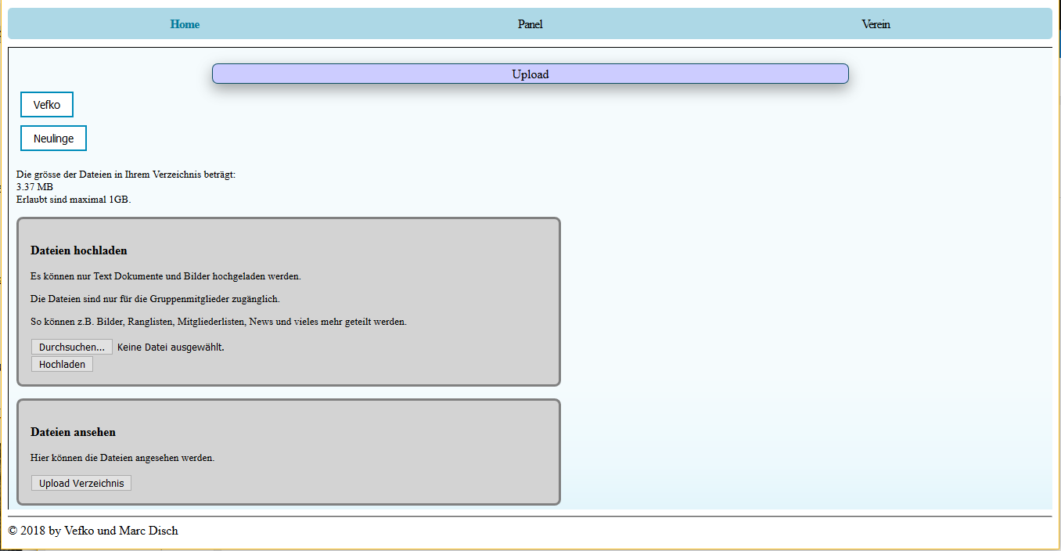
Task: Select the Neulinge group button
Action: tap(53, 139)
